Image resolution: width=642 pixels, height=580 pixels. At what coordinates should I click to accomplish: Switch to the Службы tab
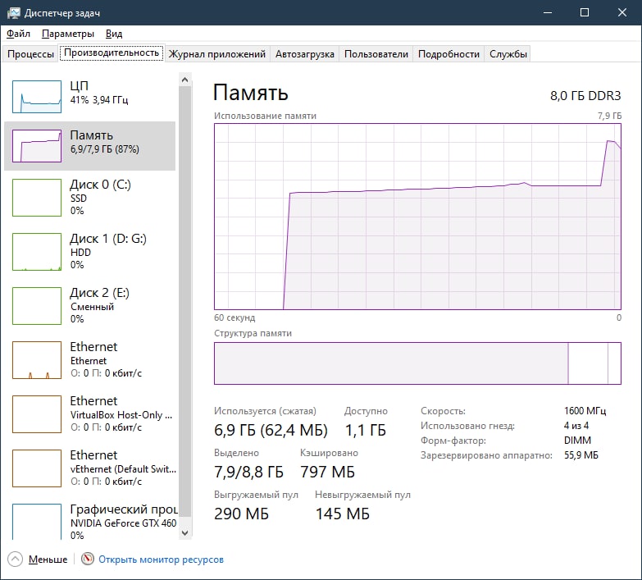[x=508, y=54]
